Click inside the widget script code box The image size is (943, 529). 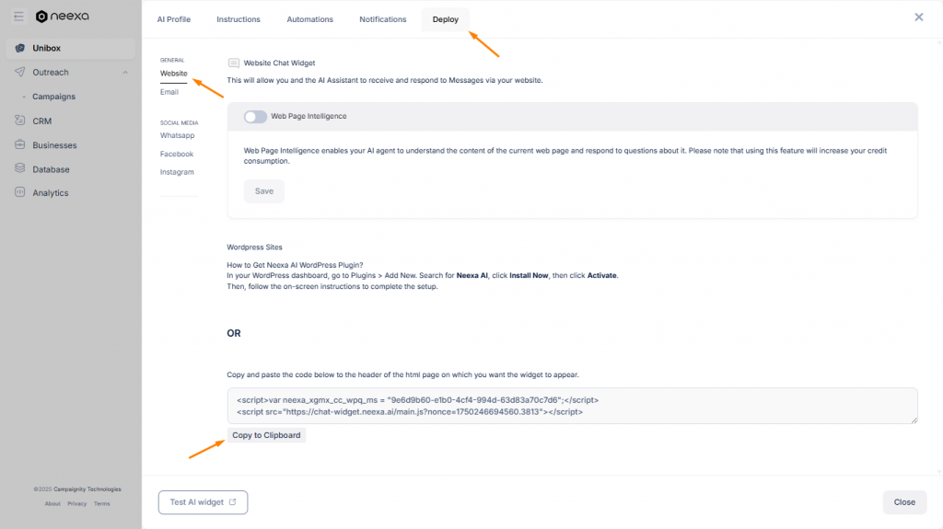point(571,406)
